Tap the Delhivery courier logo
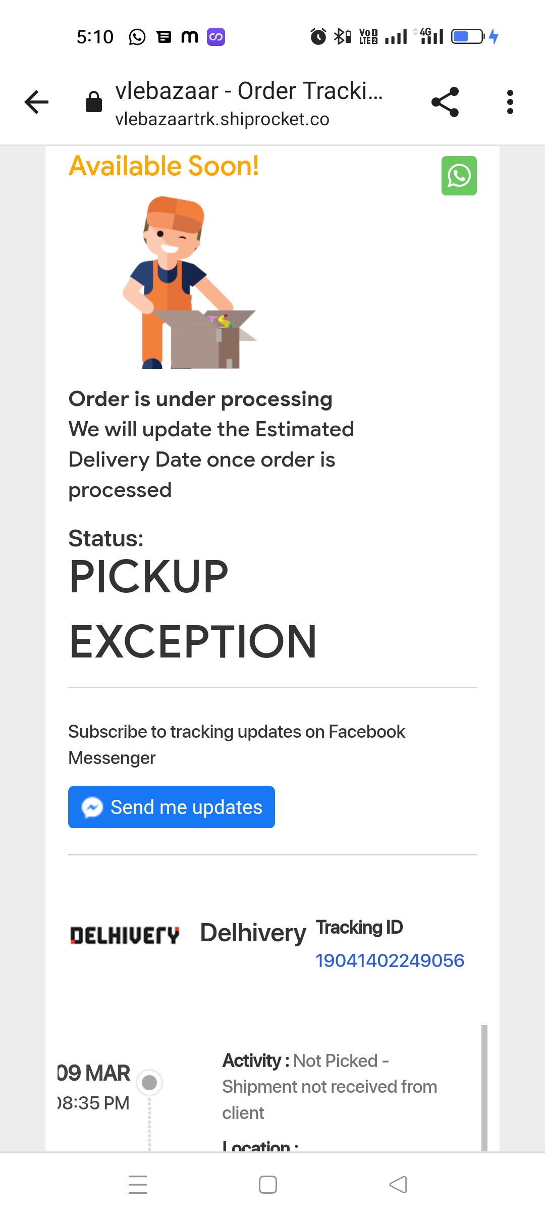This screenshot has width=545, height=1218. [125, 935]
